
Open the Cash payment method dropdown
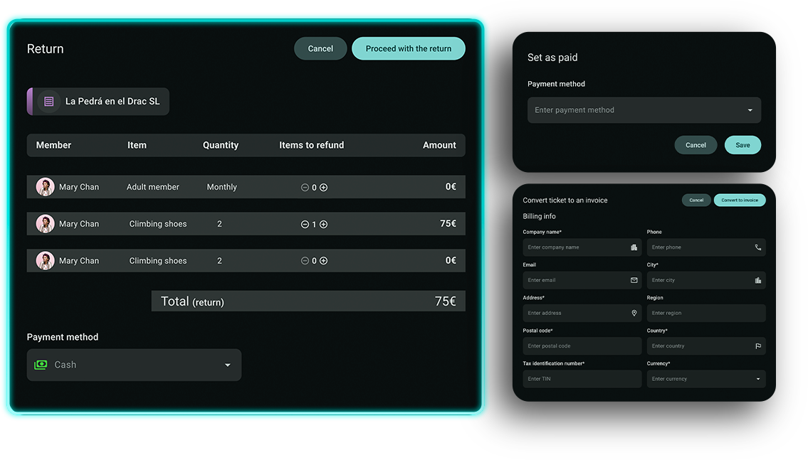(x=227, y=365)
